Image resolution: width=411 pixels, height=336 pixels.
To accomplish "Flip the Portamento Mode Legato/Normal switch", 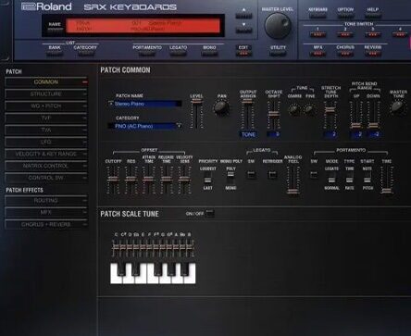I will point(331,179).
